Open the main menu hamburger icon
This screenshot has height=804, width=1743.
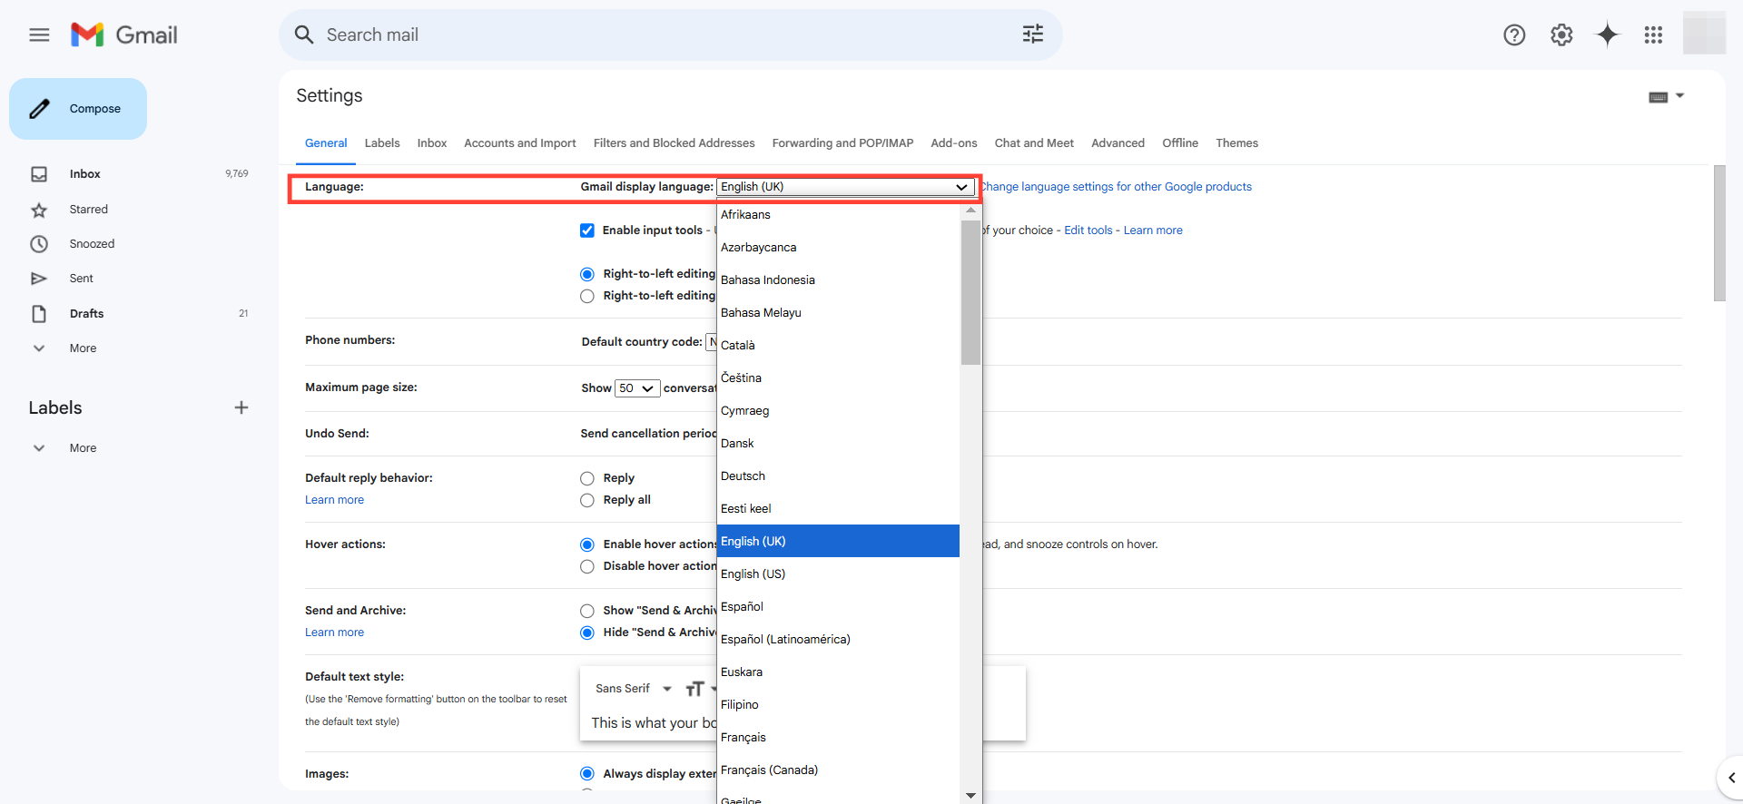pyautogui.click(x=39, y=35)
